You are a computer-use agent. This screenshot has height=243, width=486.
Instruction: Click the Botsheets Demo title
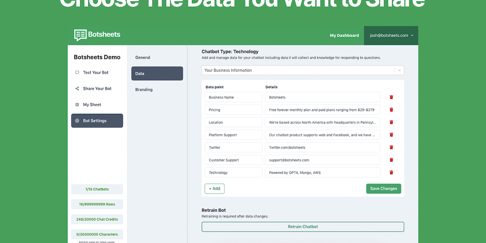tap(97, 57)
